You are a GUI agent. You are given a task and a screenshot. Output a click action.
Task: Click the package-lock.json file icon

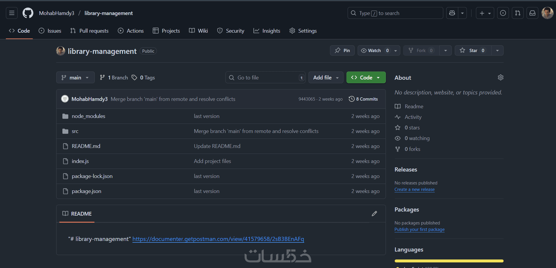tap(65, 176)
